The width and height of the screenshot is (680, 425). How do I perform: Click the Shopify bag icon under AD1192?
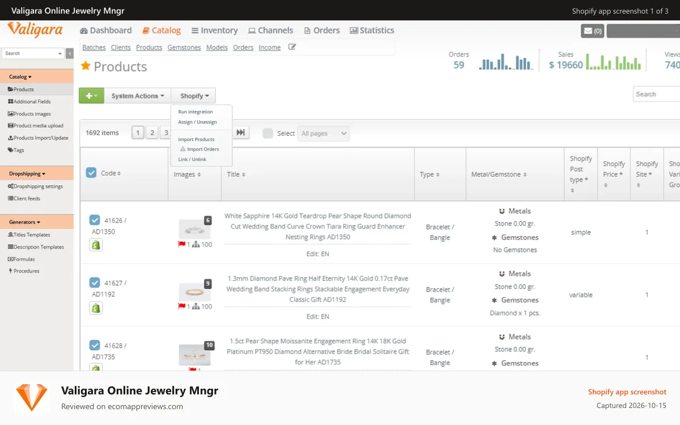click(96, 308)
